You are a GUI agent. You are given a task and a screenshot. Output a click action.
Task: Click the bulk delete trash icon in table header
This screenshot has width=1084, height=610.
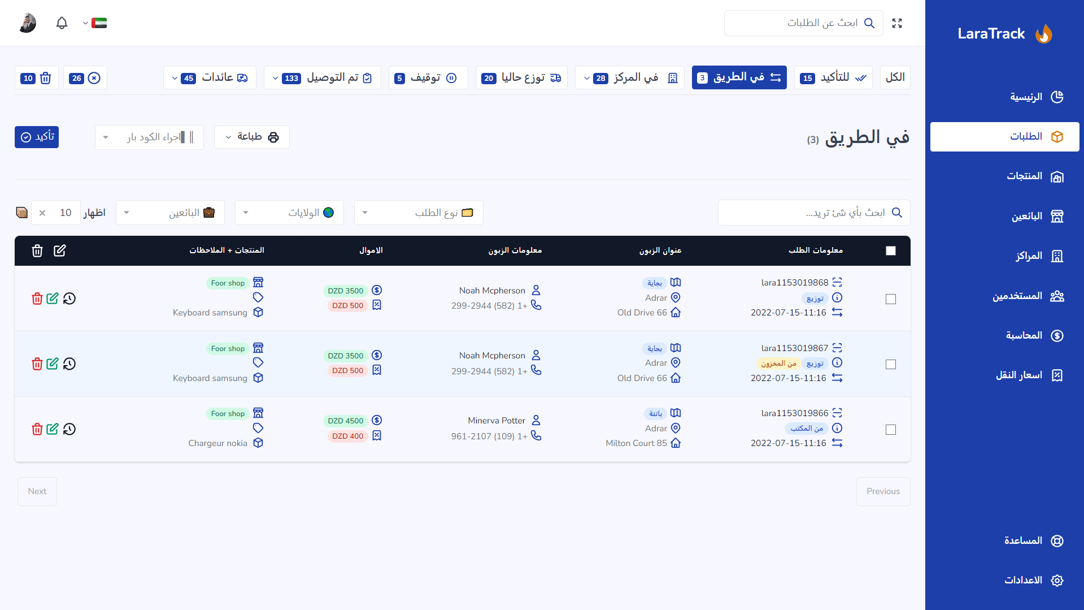[x=37, y=250]
